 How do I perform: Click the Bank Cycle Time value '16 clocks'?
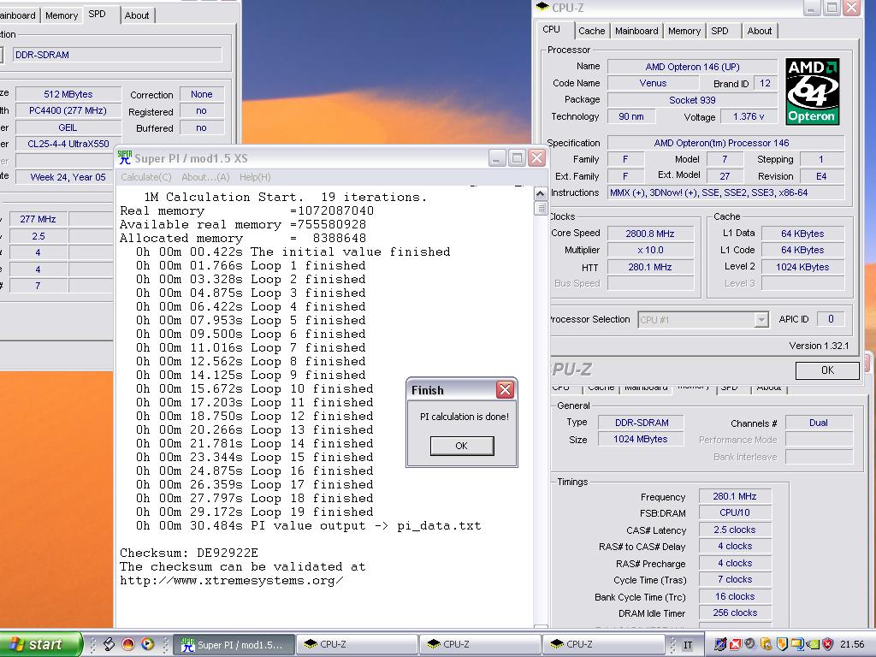coord(735,596)
